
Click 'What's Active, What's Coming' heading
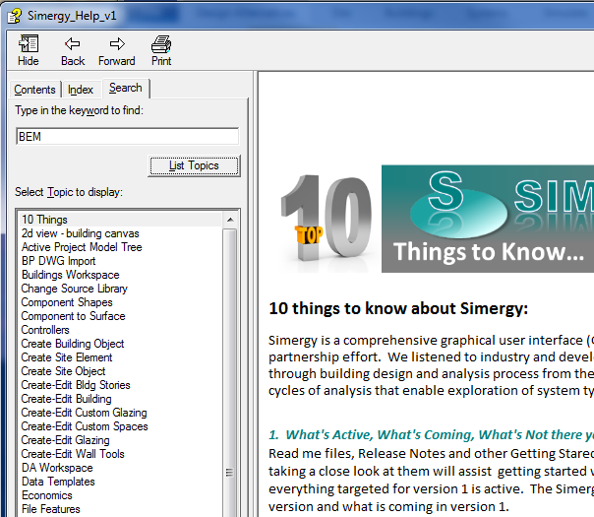click(431, 434)
